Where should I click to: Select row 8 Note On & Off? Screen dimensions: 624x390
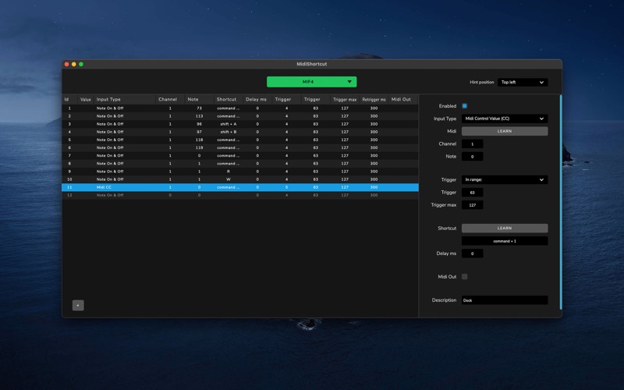click(240, 164)
